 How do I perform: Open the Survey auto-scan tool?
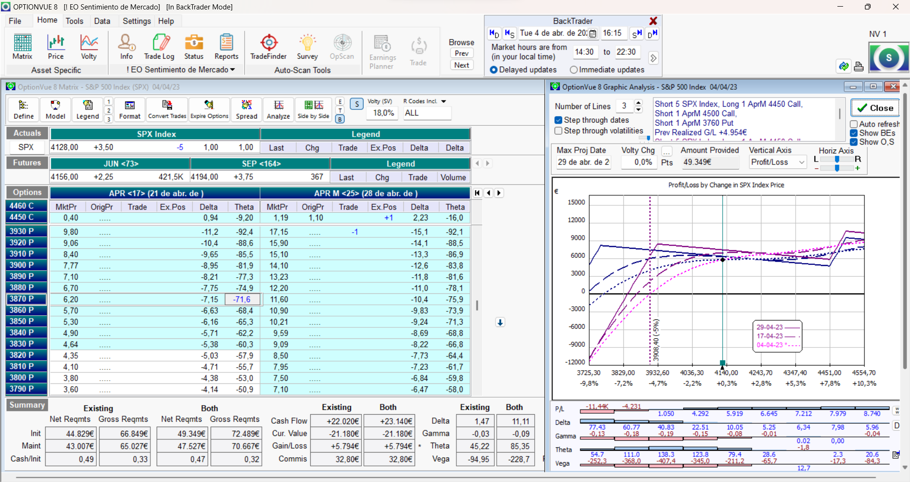(x=307, y=47)
